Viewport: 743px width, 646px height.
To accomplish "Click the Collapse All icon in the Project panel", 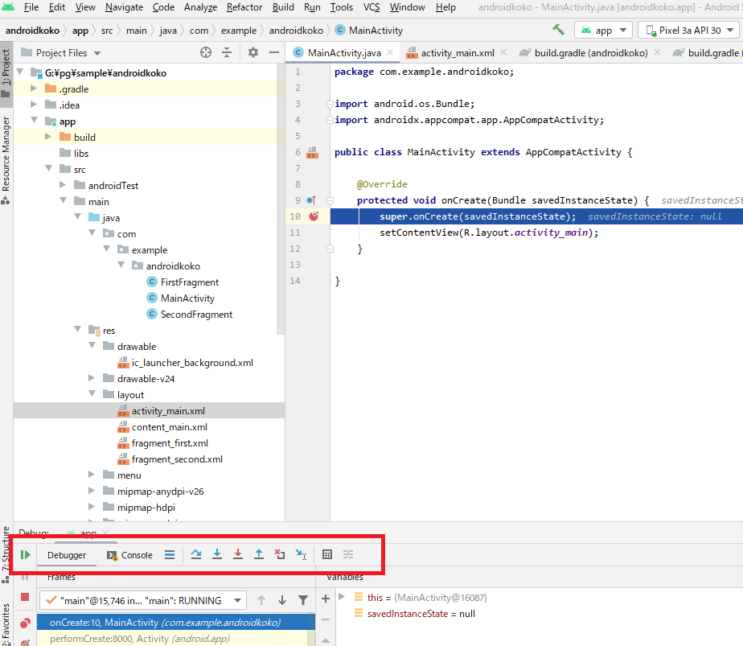I will pos(227,52).
